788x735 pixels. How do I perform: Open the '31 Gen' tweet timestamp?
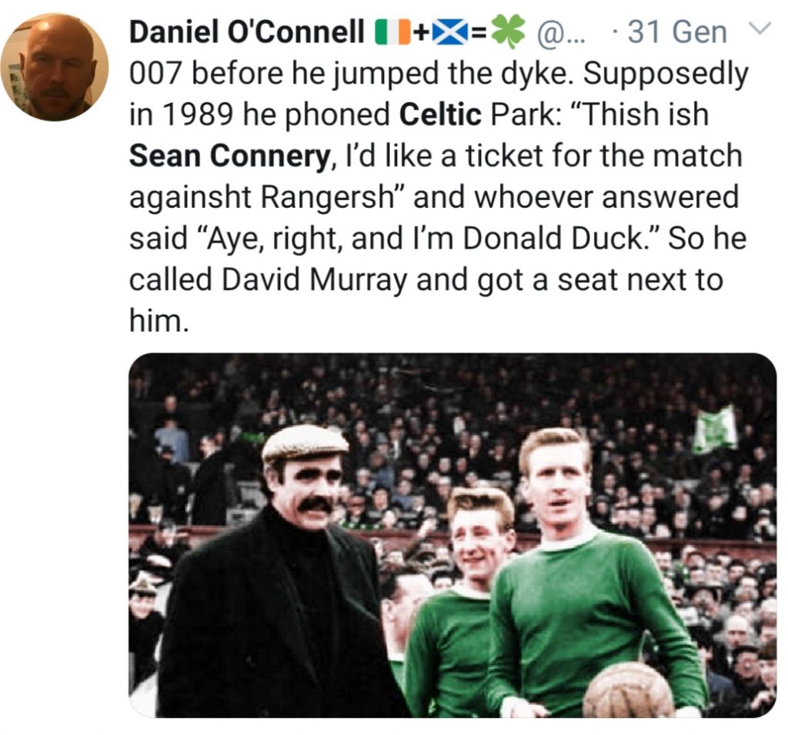coord(676,32)
